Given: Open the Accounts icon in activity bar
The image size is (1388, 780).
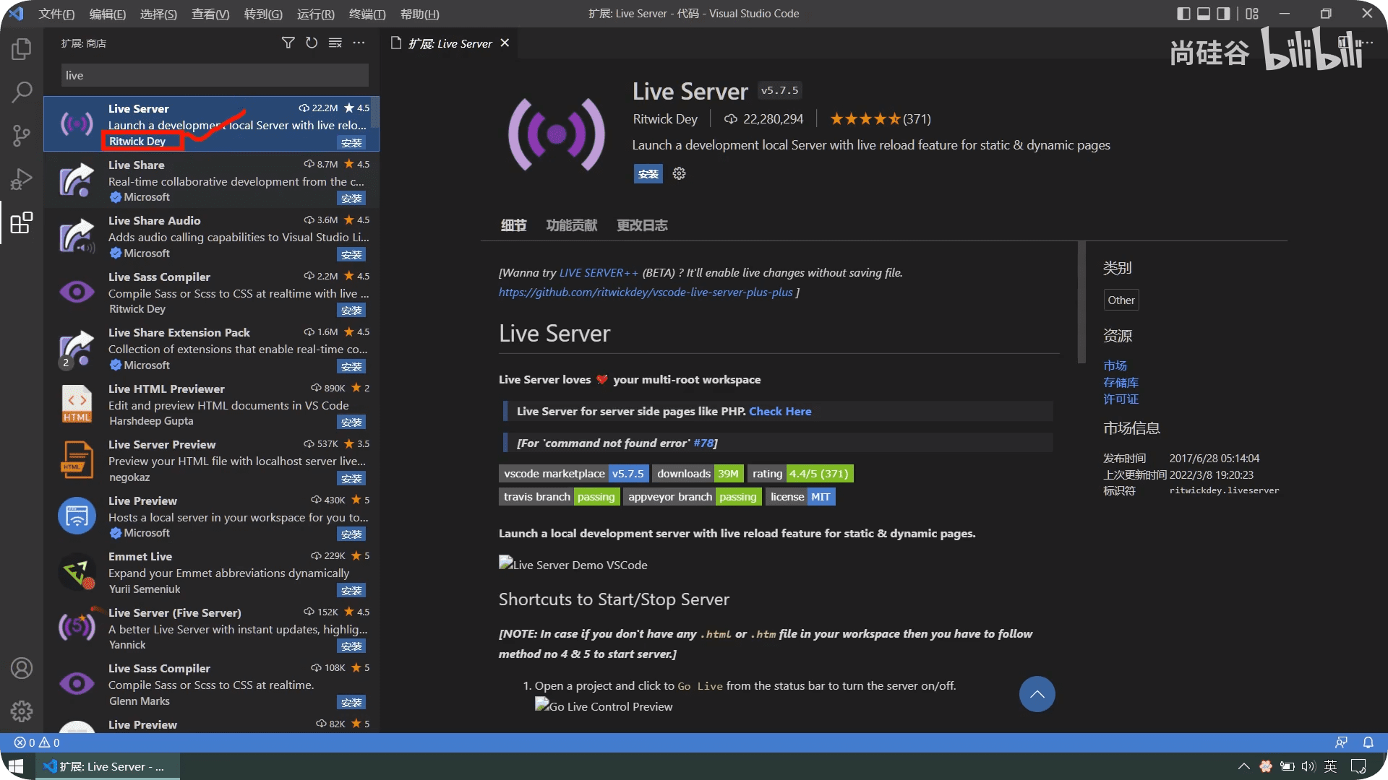Looking at the screenshot, I should (22, 668).
